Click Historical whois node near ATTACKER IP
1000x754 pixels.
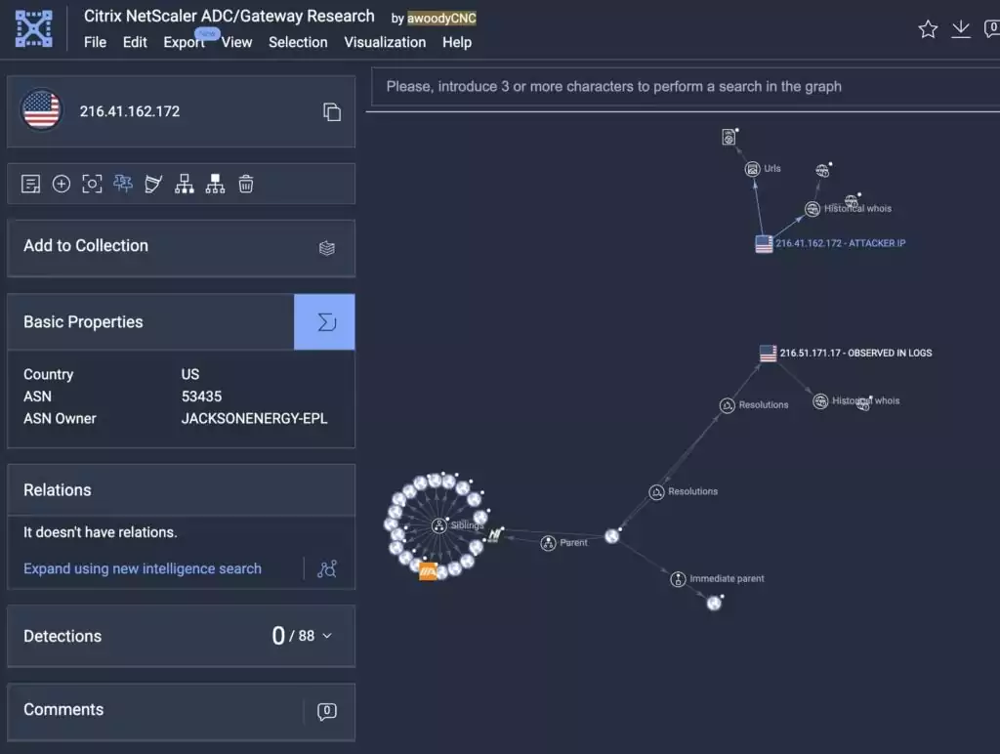pos(812,209)
